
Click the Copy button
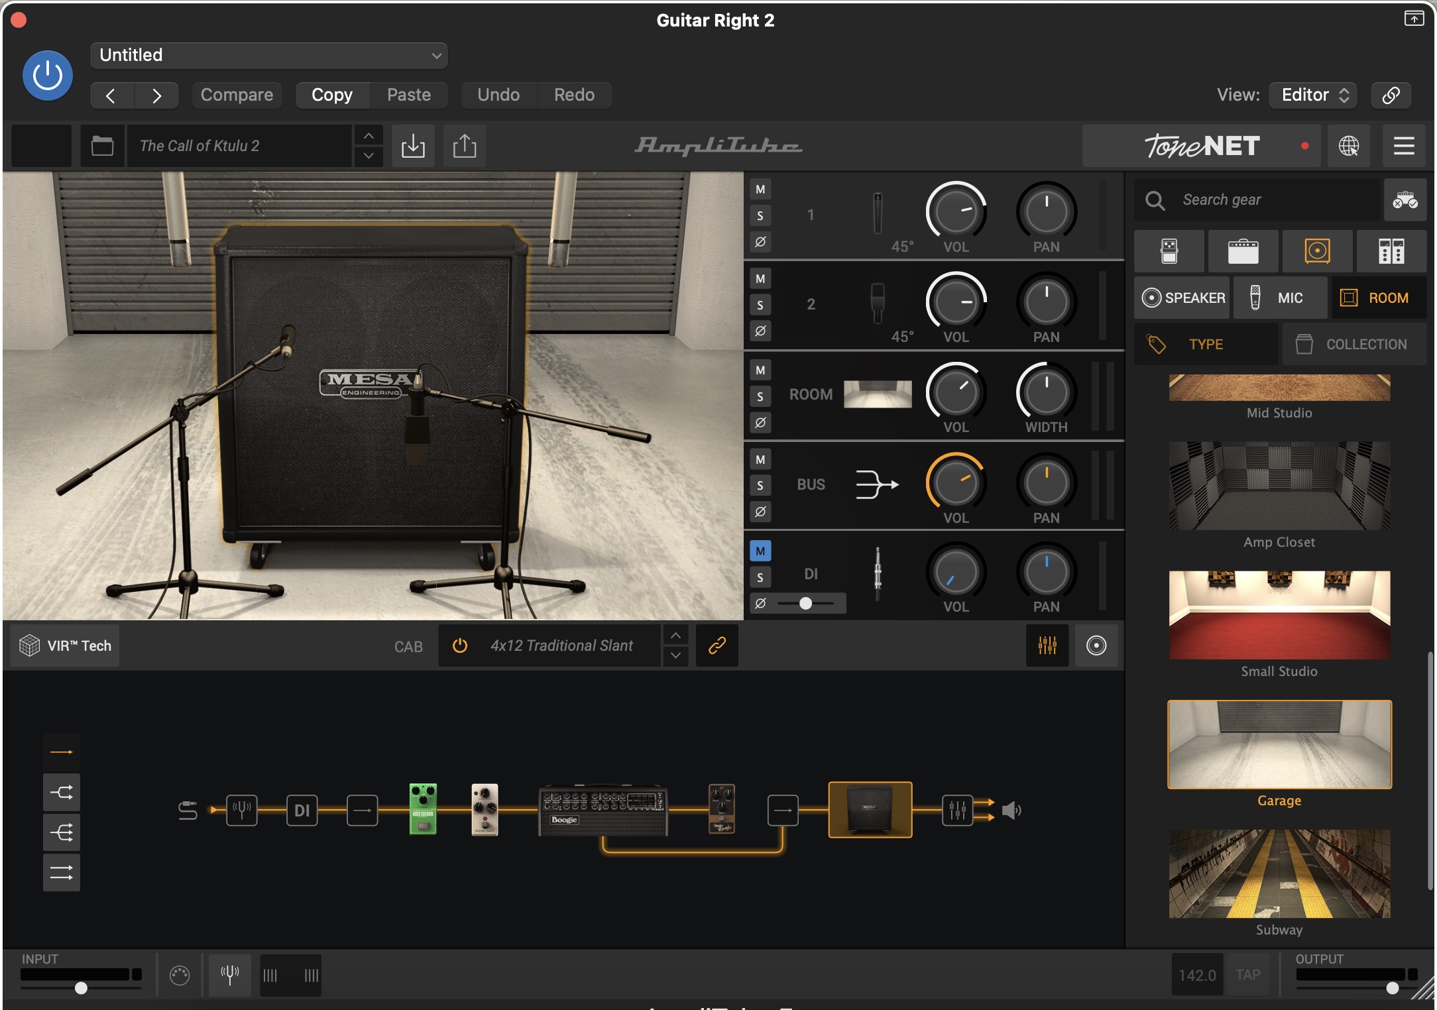332,95
